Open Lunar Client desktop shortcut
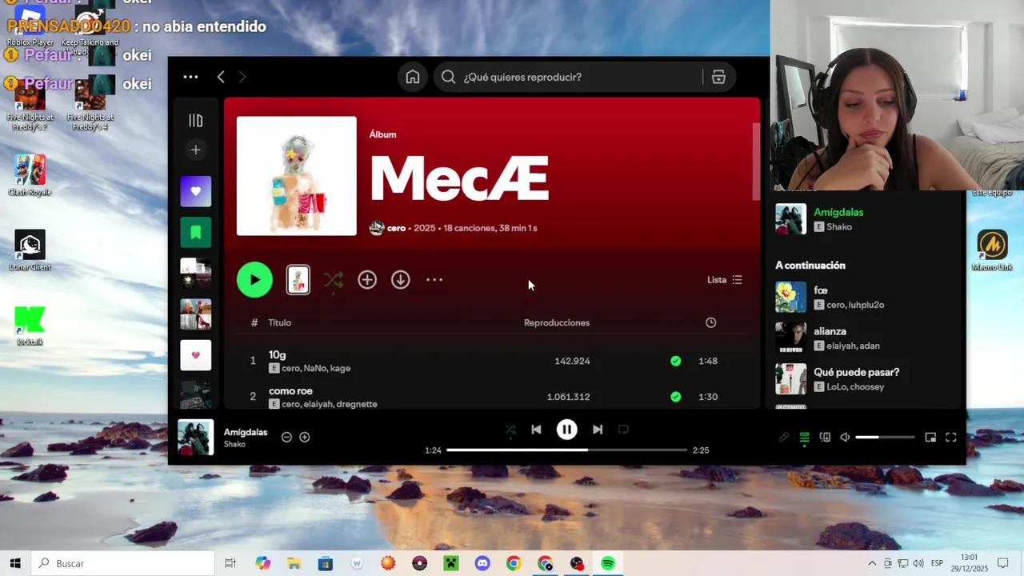This screenshot has width=1024, height=576. tap(30, 250)
